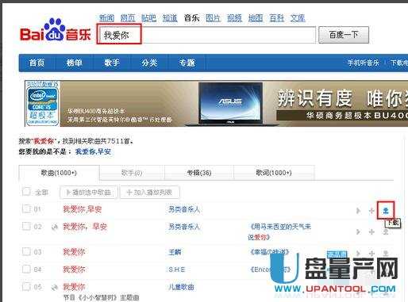Add row 02 song to playlist
Image resolution: width=408 pixels, height=302 pixels.
pyautogui.click(x=371, y=231)
